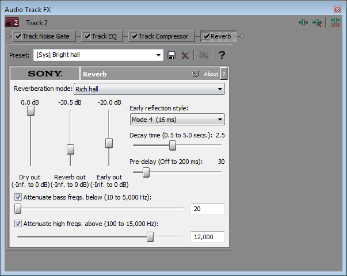The height and width of the screenshot is (276, 347).
Task: Open the Early reflection style dropdown
Action: tap(177, 120)
